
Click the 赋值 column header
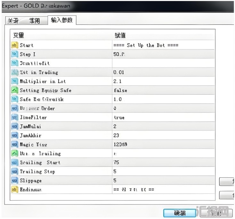(120, 35)
